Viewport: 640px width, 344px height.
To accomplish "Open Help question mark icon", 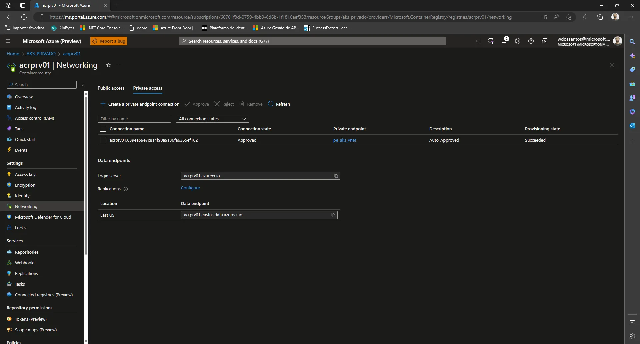I will 531,41.
